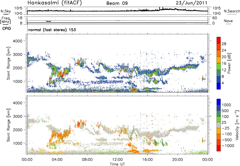The width and height of the screenshot is (240, 166).
Task: Click the 'Slant Range [km]' label of velocity panel
Action: click(8, 125)
